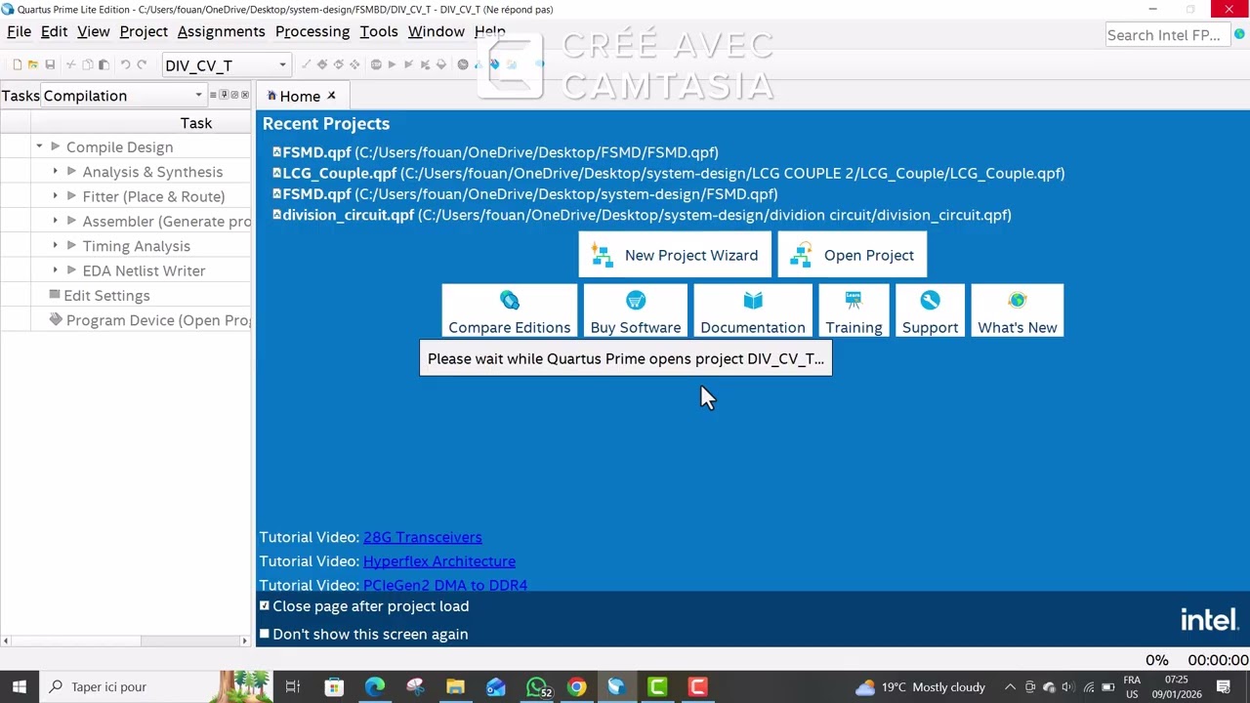1250x703 pixels.
Task: Open the Processing menu
Action: click(x=312, y=31)
